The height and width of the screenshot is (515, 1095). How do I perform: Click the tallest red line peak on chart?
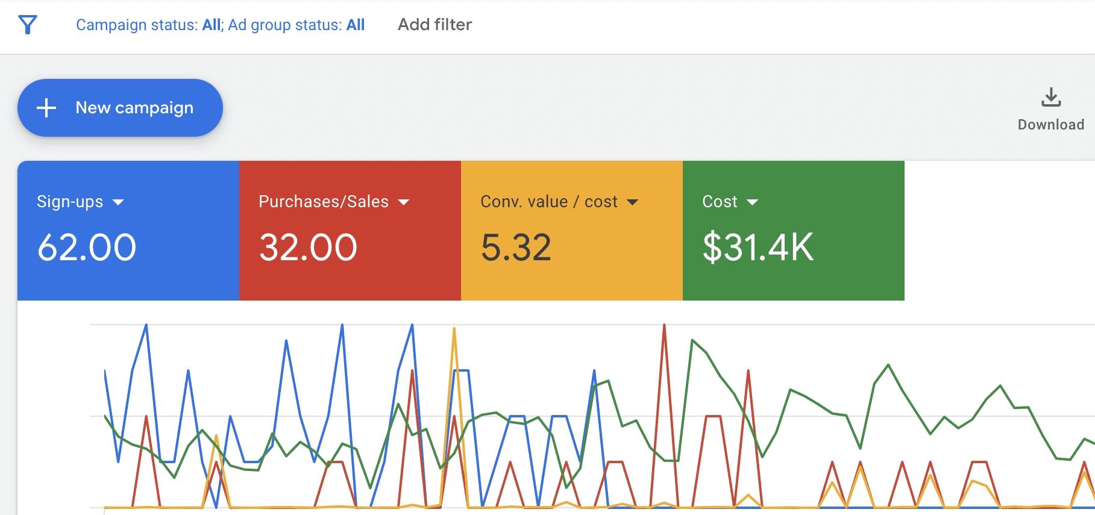pos(664,326)
